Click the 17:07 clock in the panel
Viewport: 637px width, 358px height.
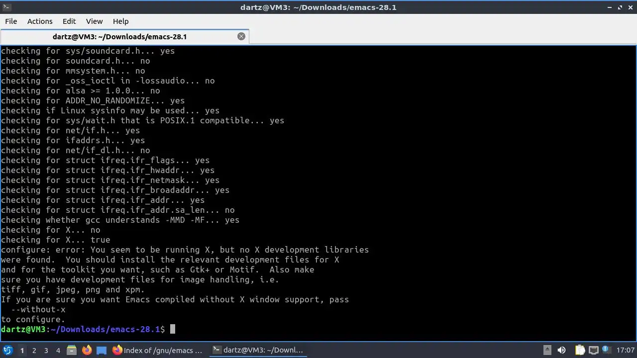pos(626,350)
